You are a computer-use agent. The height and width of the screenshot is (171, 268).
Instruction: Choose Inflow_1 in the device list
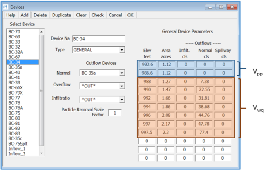(x=17, y=149)
